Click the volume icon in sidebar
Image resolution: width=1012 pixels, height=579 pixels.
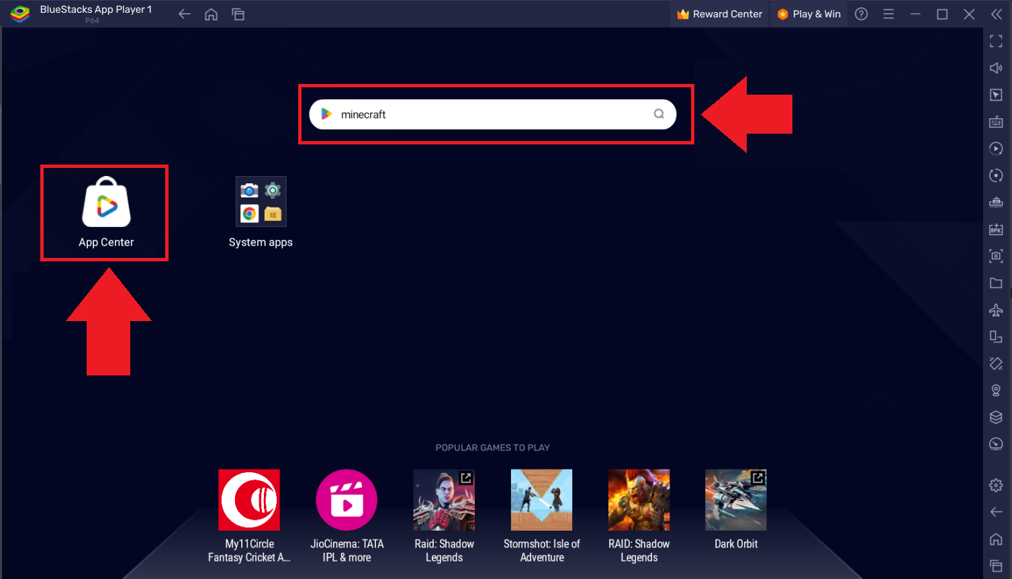(x=996, y=68)
